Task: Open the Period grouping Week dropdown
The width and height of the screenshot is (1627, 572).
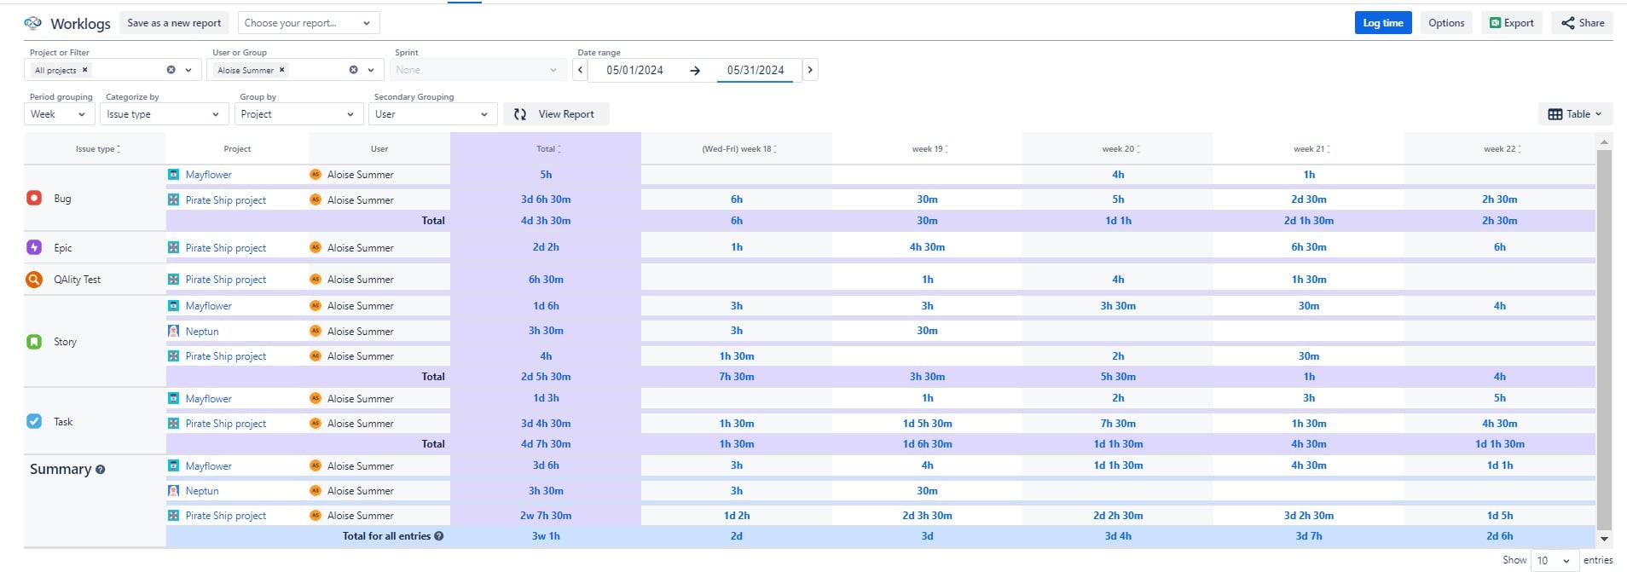Action: pyautogui.click(x=59, y=114)
